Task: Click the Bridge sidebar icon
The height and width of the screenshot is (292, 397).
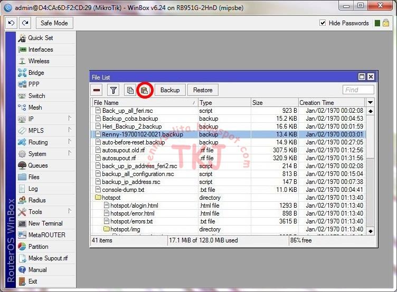Action: [22, 73]
